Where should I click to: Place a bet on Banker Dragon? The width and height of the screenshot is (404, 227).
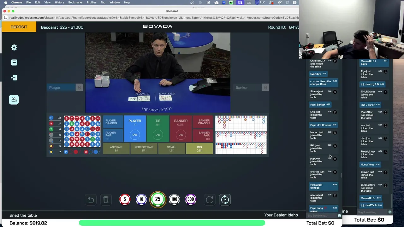pos(203,122)
